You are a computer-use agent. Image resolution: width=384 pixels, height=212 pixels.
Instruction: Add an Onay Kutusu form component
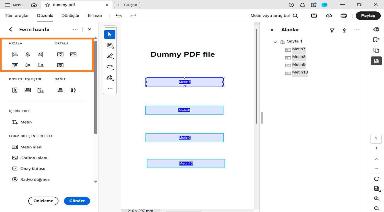coord(28,169)
